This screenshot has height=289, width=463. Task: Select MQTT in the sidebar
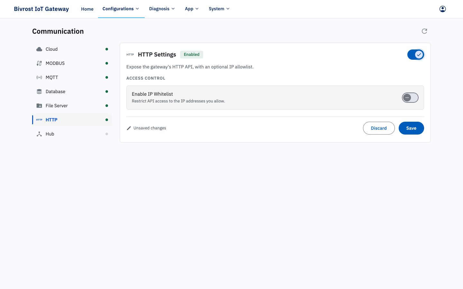pyautogui.click(x=72, y=77)
